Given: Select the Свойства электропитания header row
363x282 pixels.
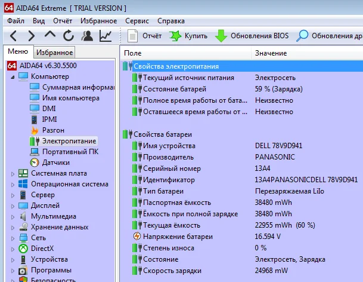Looking at the screenshot, I should tap(242, 66).
